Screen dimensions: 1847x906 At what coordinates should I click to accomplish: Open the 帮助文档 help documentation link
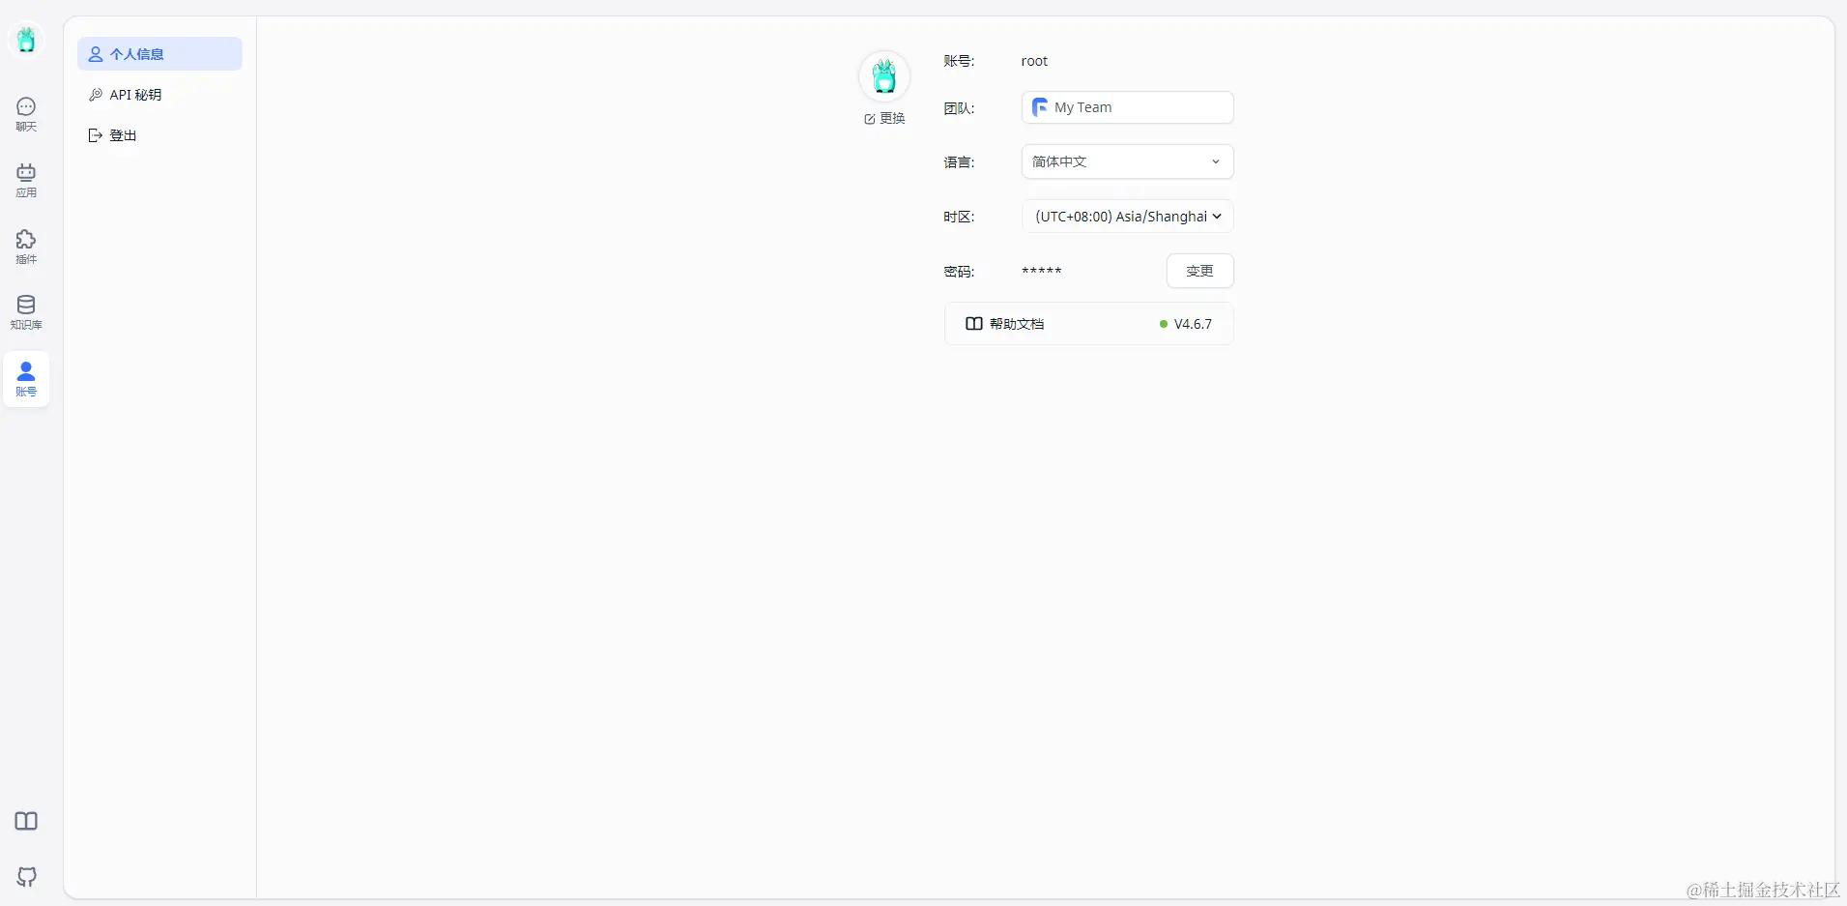coord(1006,323)
